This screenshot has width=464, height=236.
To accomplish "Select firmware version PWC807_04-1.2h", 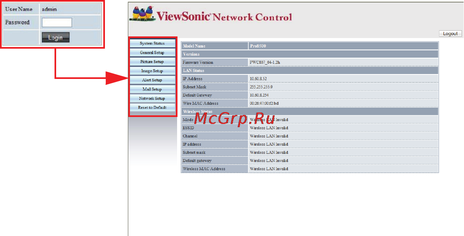I will 265,63.
